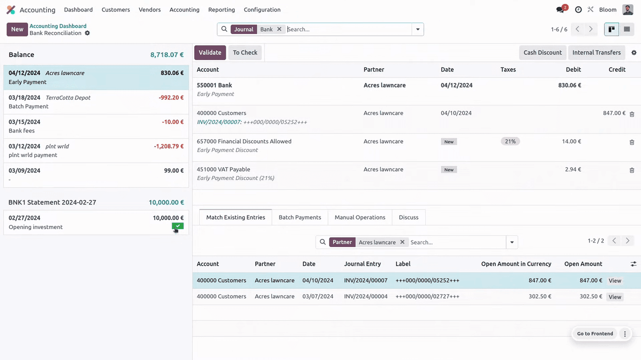
Task: Open reconciliation settings gear at right
Action: 634,52
